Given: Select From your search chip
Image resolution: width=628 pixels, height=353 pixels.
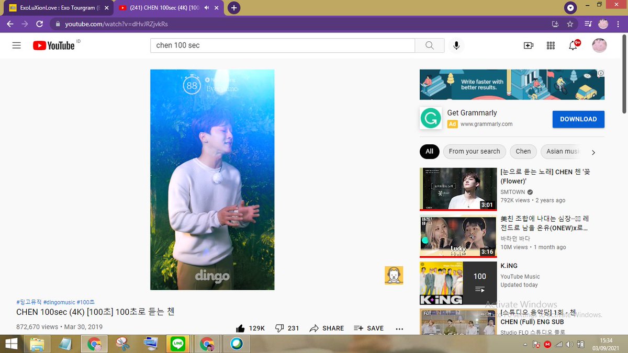Looking at the screenshot, I should (x=474, y=151).
